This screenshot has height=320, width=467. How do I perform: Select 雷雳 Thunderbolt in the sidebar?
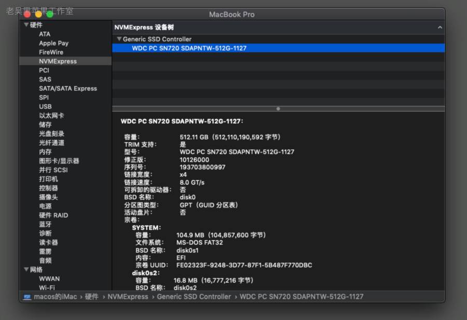click(x=45, y=251)
